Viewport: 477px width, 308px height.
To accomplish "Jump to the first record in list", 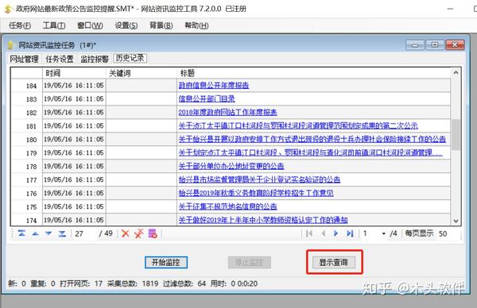I will 21,233.
